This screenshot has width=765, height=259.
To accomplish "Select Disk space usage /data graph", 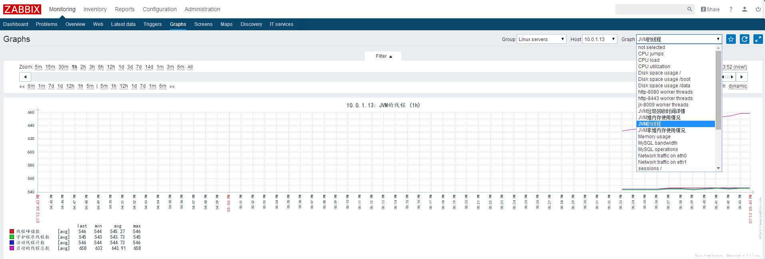I will pos(676,86).
